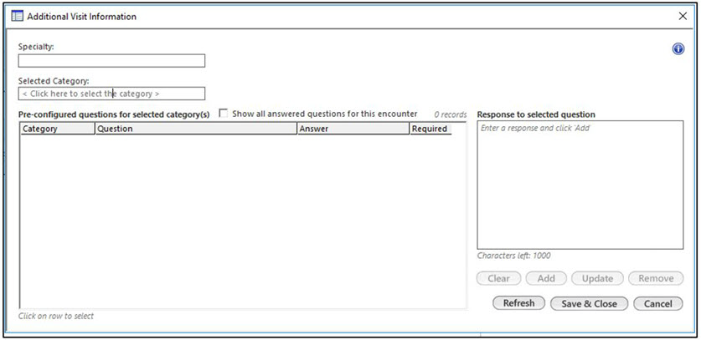The image size is (701, 340).
Task: Sort by the Category column header
Action: click(58, 129)
